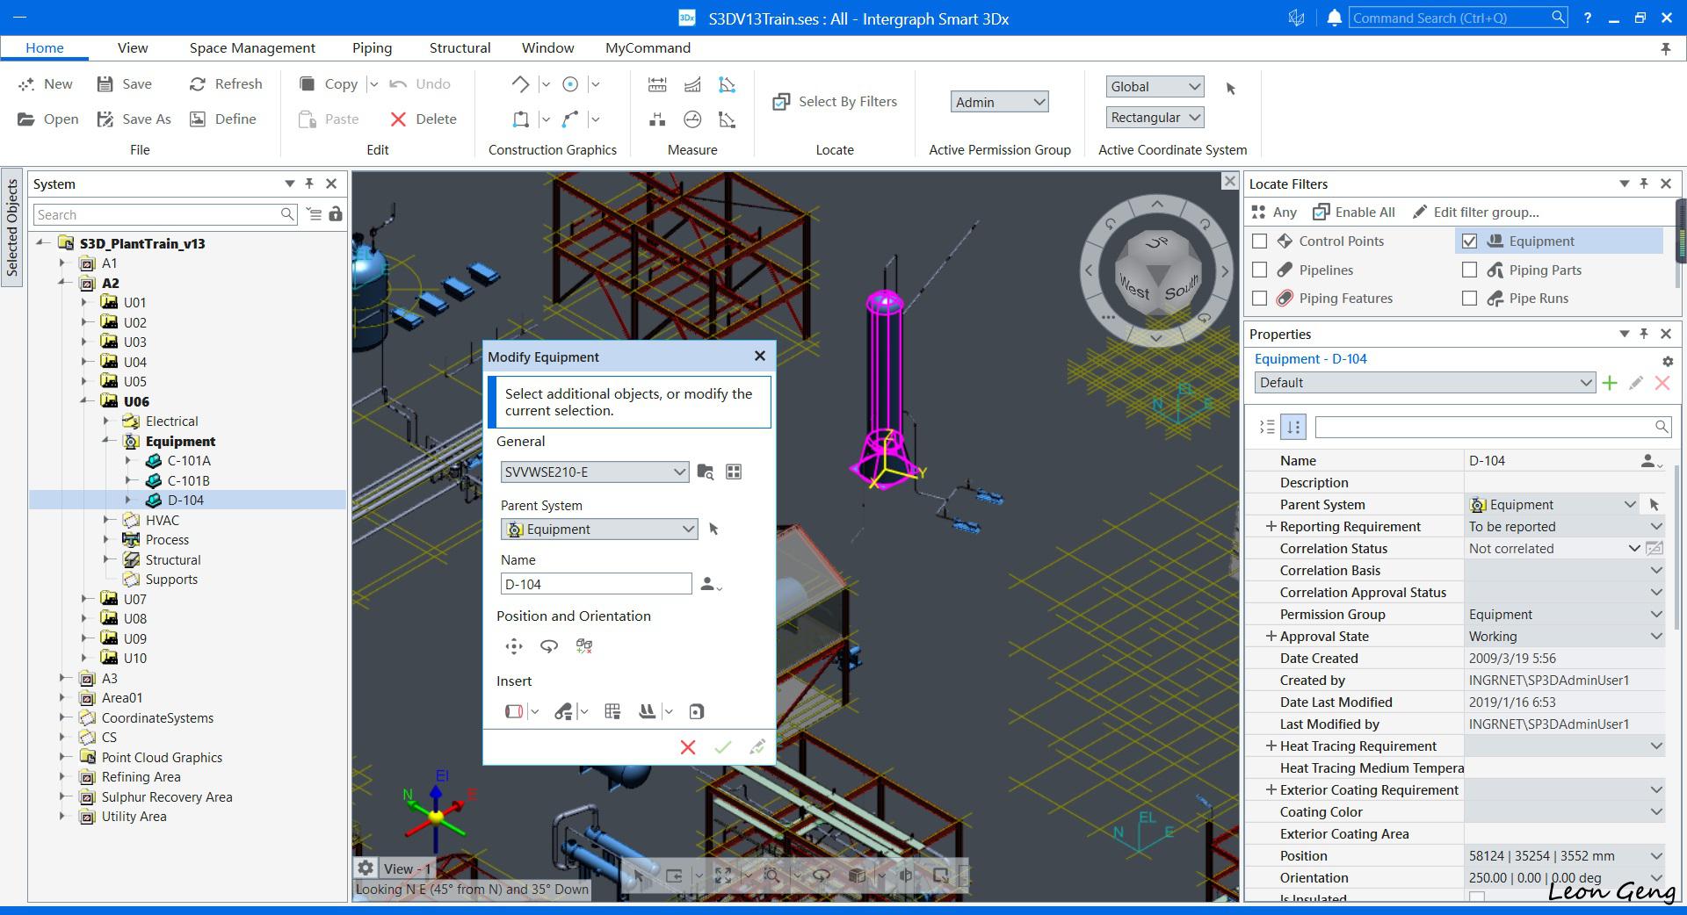Click the System panel Search field
The image size is (1687, 915).
[165, 214]
